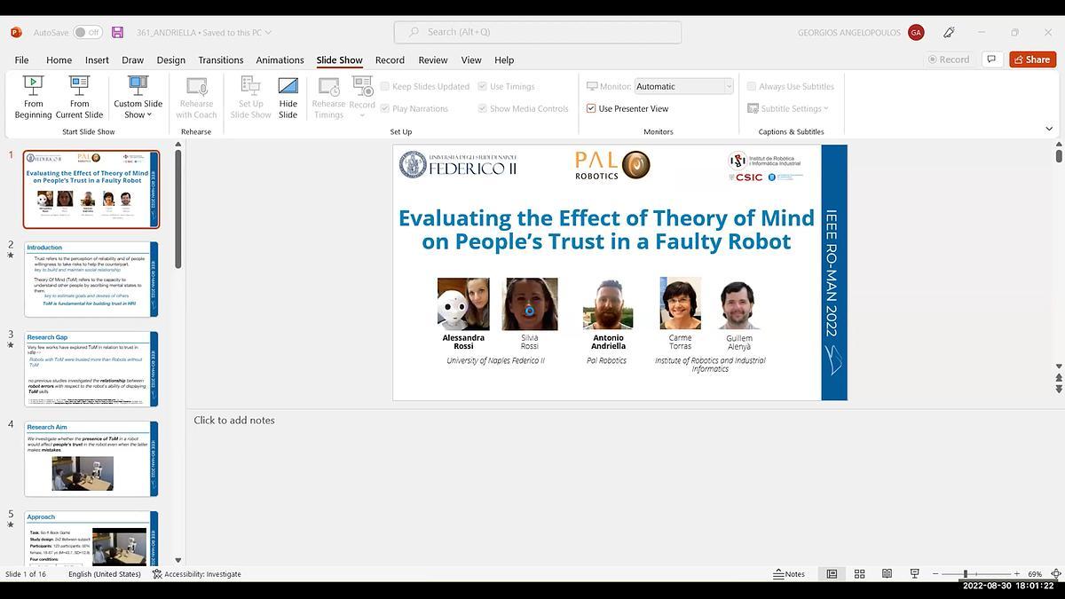The width and height of the screenshot is (1065, 599).
Task: Click Rehearse Timings
Action: coord(328,97)
